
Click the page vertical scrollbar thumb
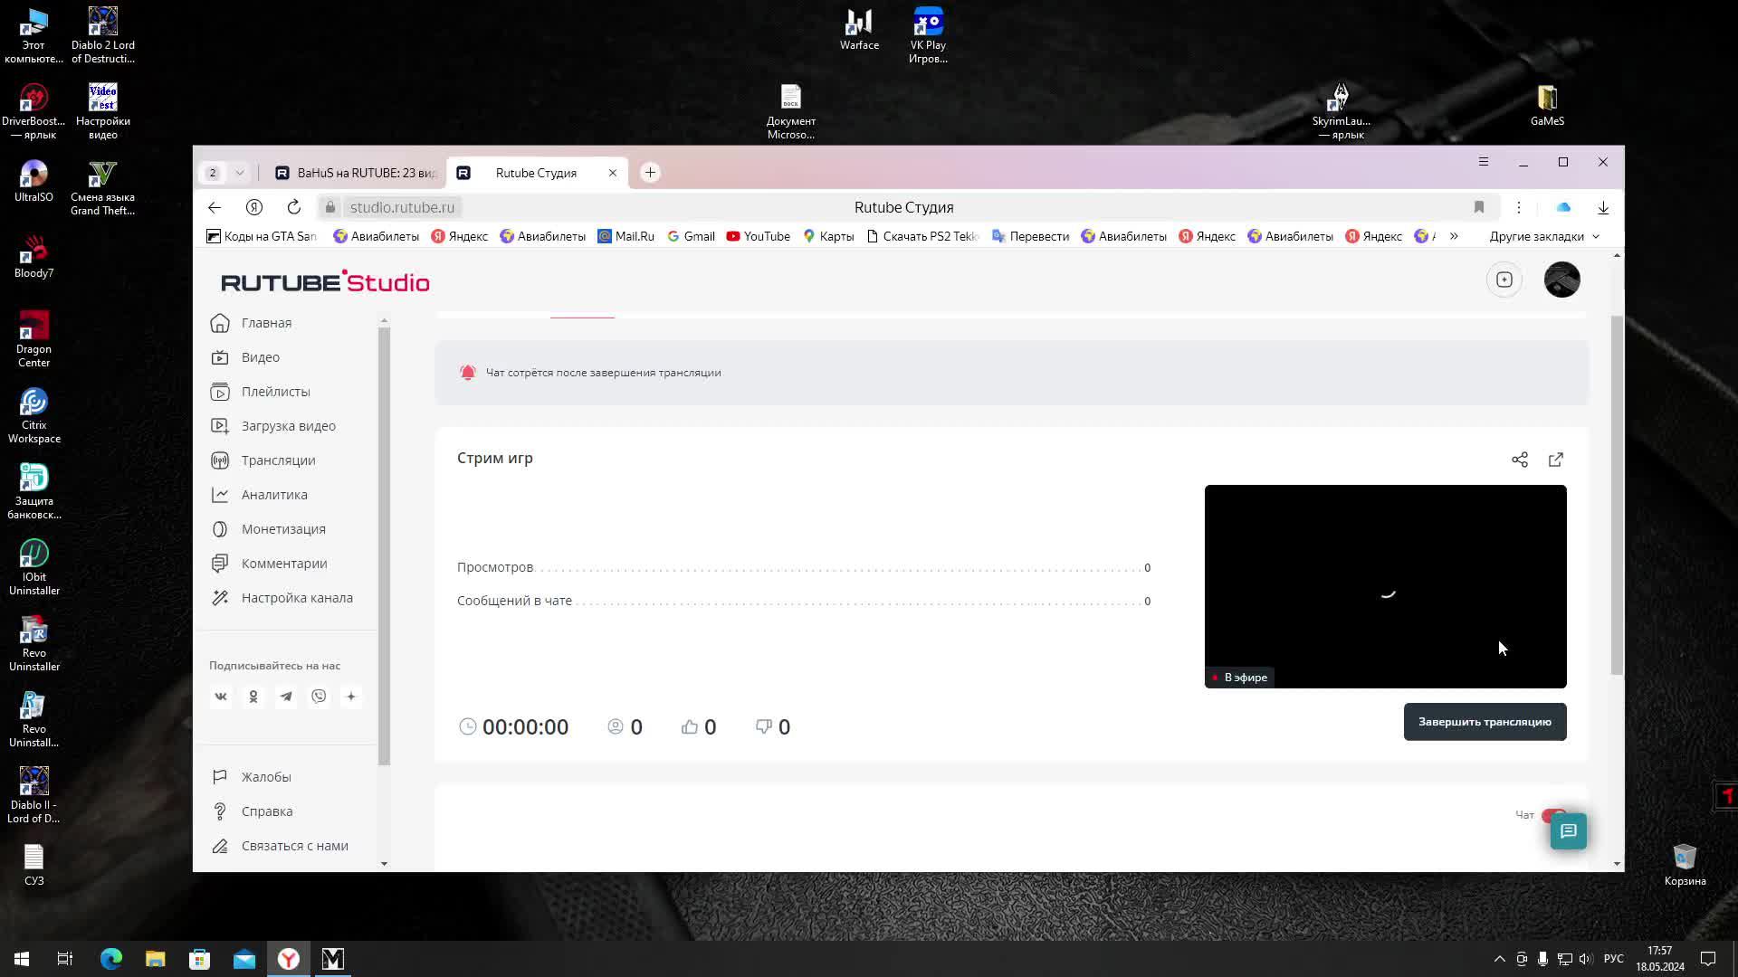click(x=1617, y=495)
